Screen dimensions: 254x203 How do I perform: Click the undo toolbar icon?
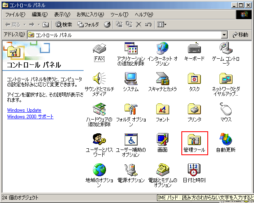[148, 25]
